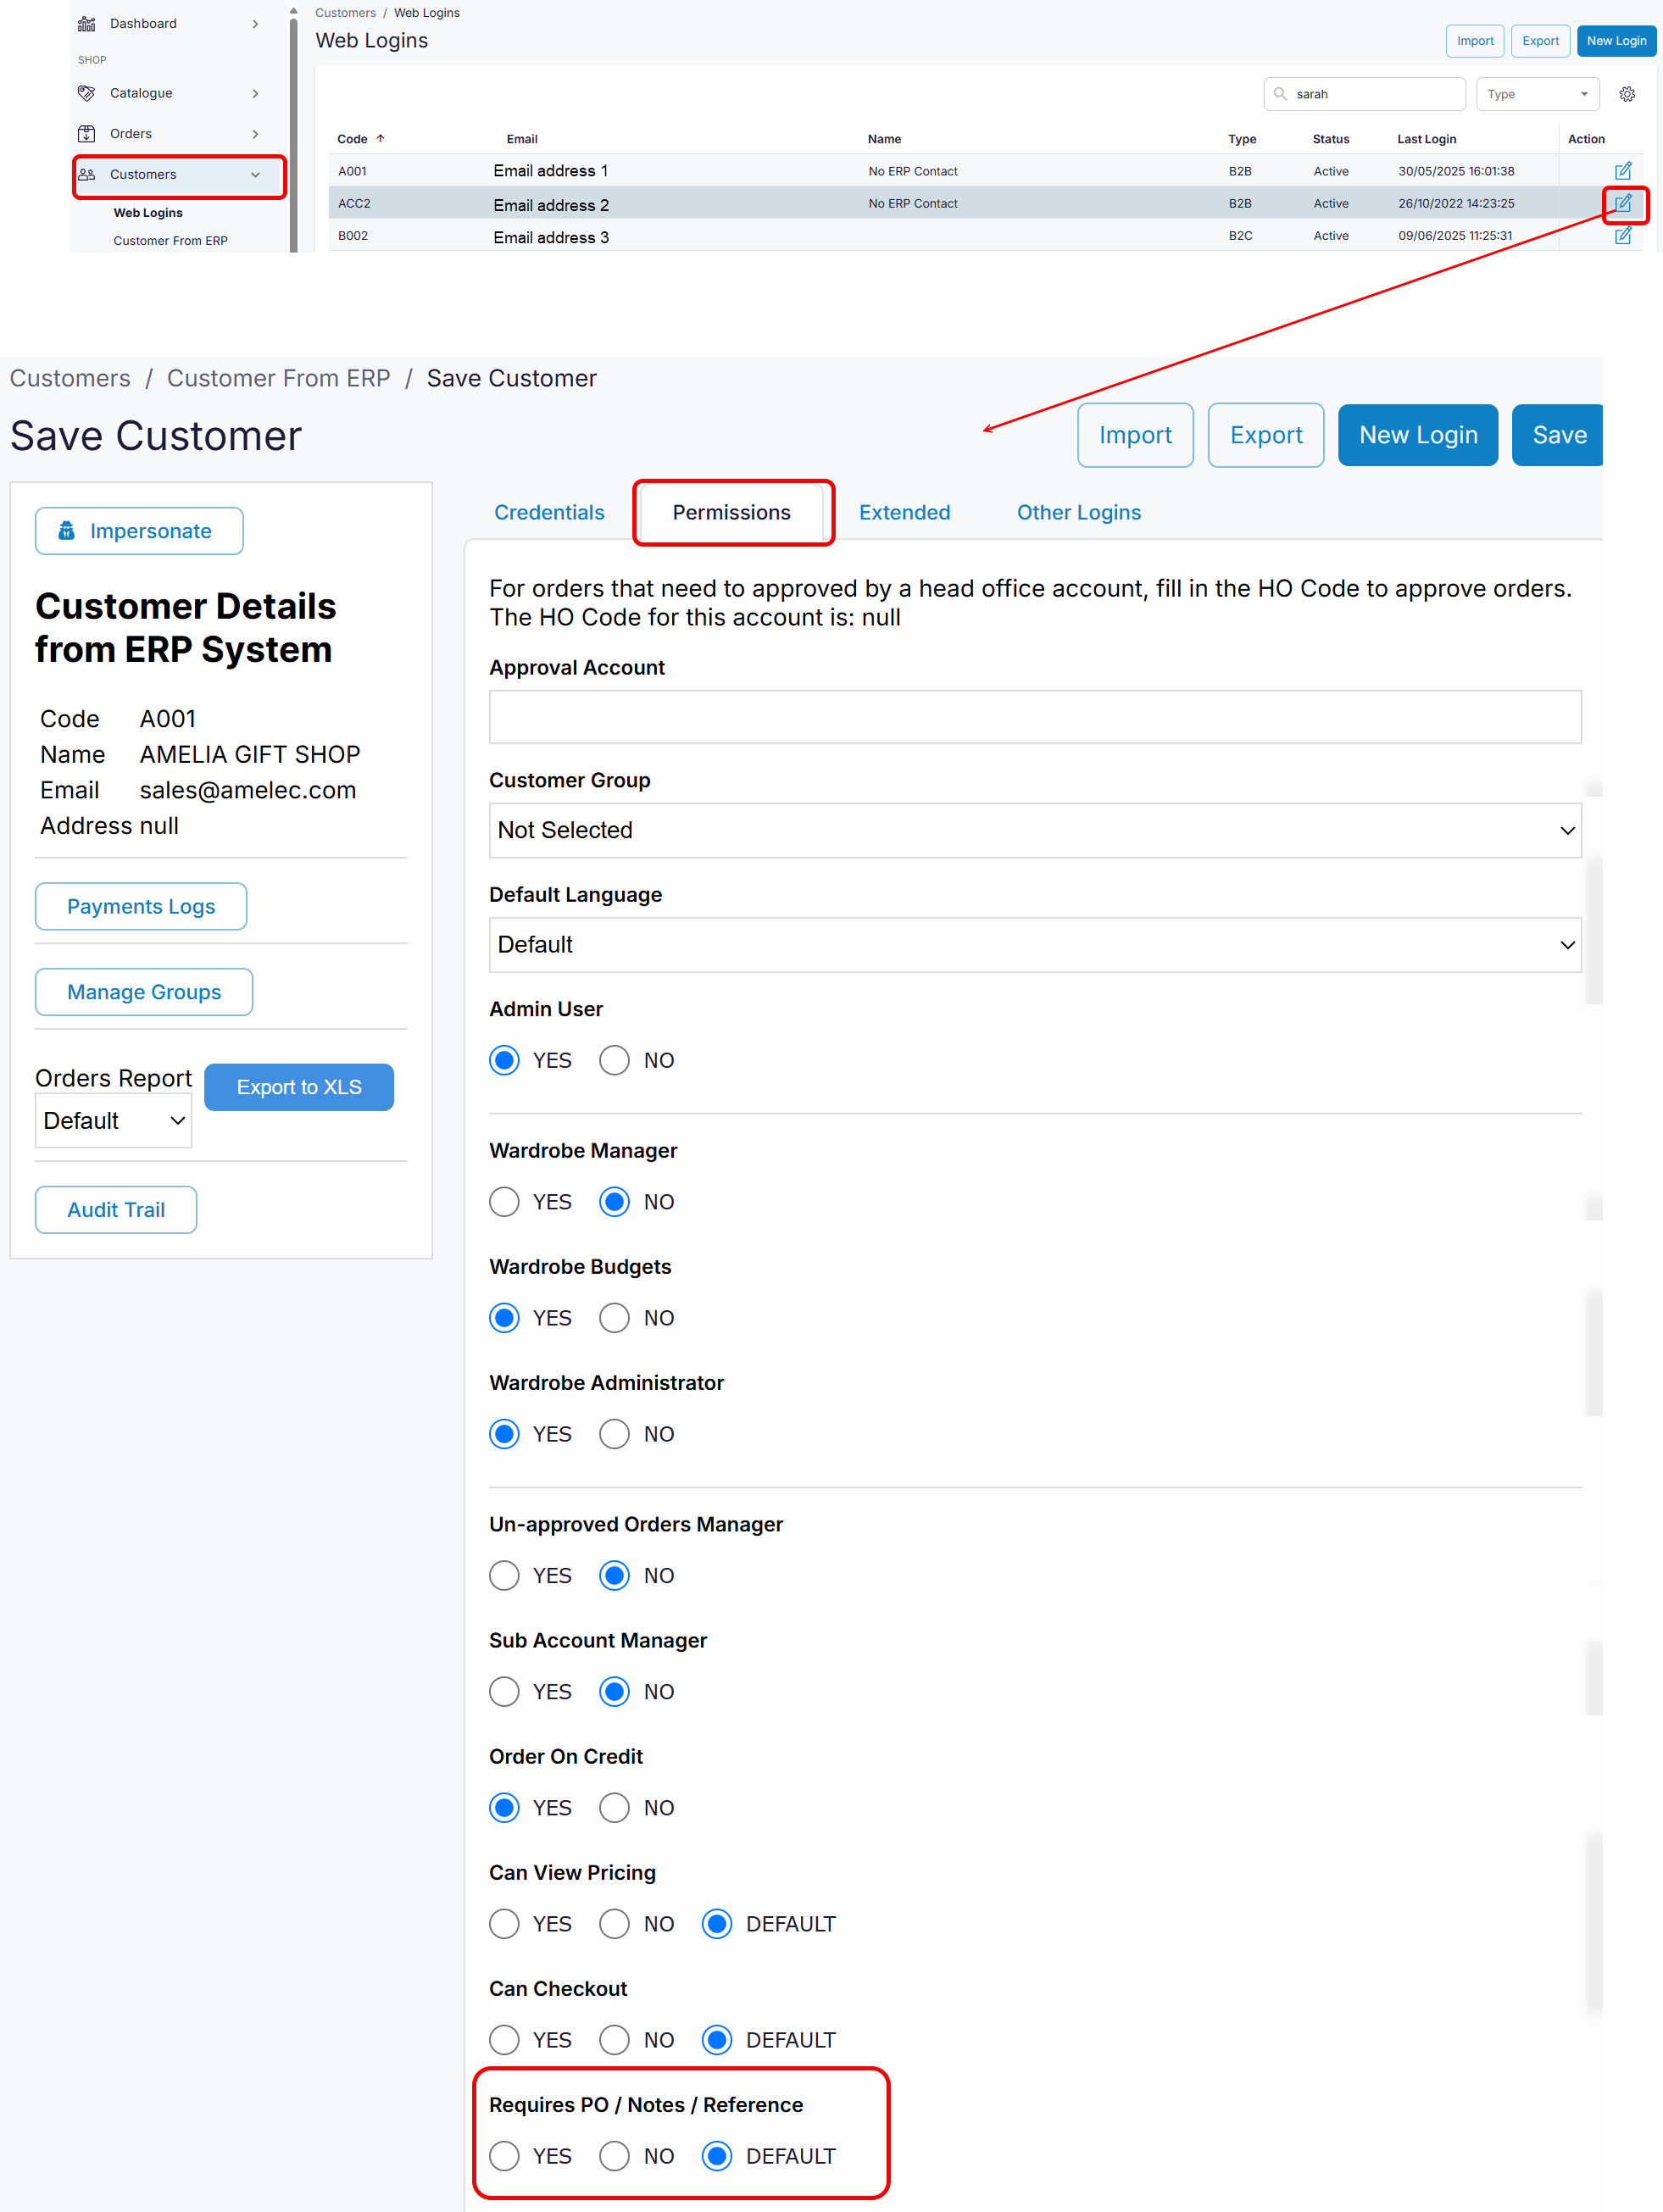
Task: Click the Orders sidebar icon
Action: [87, 134]
